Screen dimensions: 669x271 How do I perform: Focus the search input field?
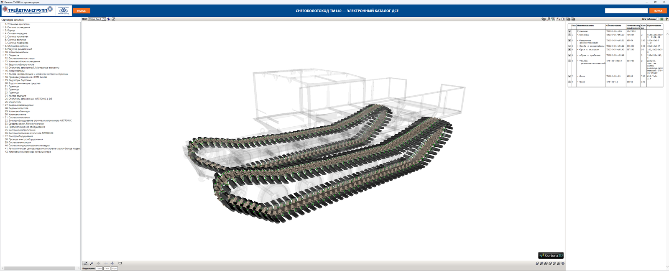(x=626, y=11)
